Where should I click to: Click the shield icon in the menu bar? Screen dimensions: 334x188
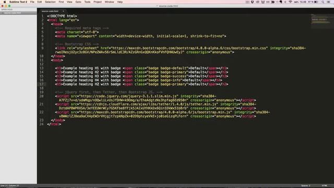252,2
